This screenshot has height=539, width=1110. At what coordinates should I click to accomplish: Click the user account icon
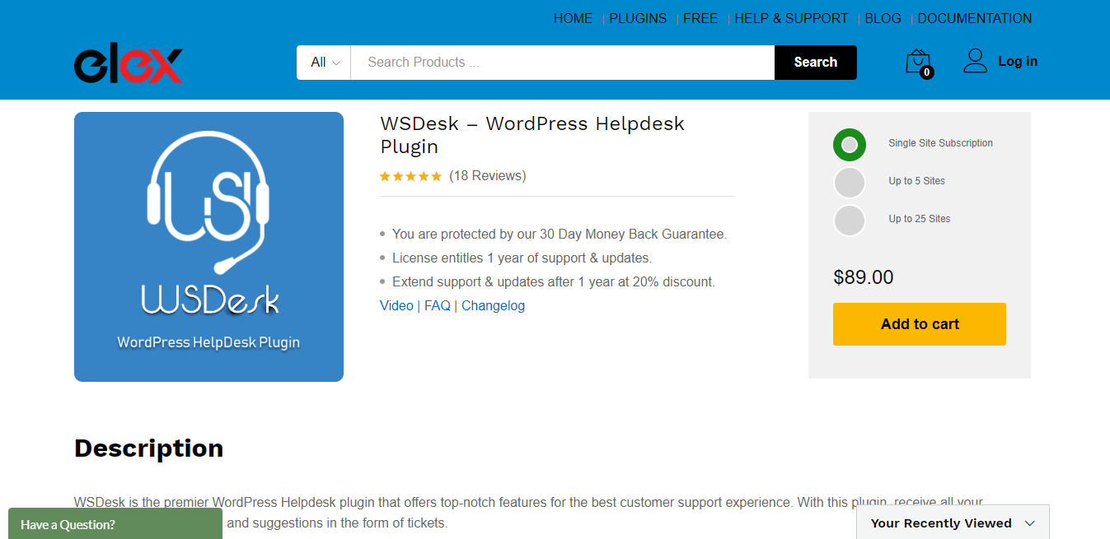pyautogui.click(x=976, y=61)
